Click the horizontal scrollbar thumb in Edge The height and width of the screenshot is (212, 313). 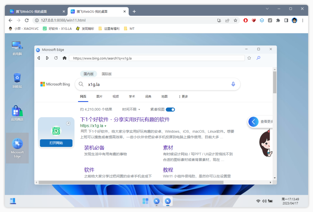[131, 182]
